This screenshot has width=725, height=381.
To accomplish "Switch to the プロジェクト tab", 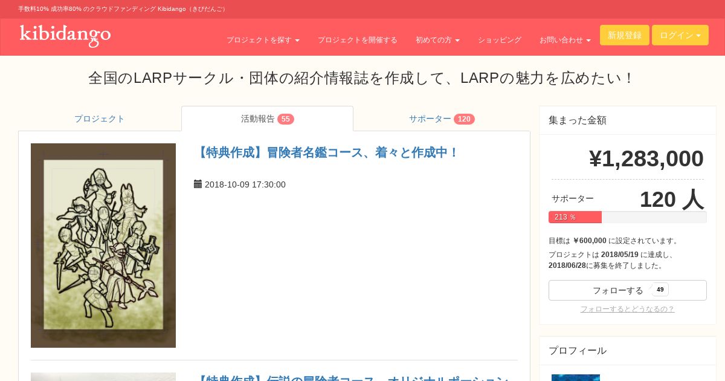I will tap(100, 119).
